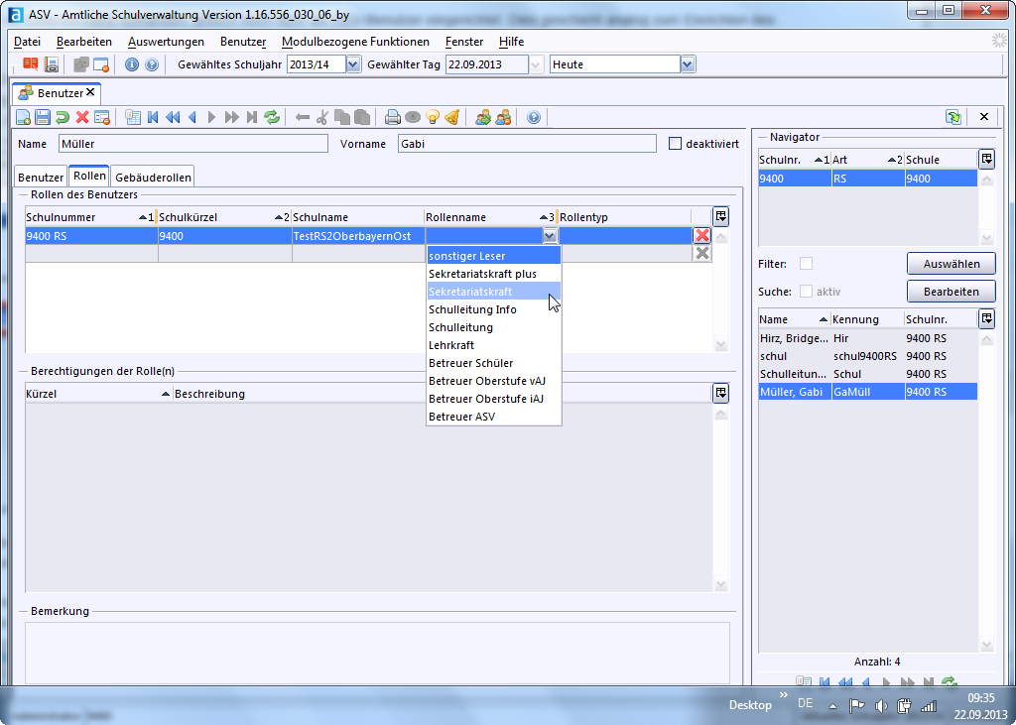1016x725 pixels.
Task: Click the blue info icon in main toolbar
Action: click(132, 64)
